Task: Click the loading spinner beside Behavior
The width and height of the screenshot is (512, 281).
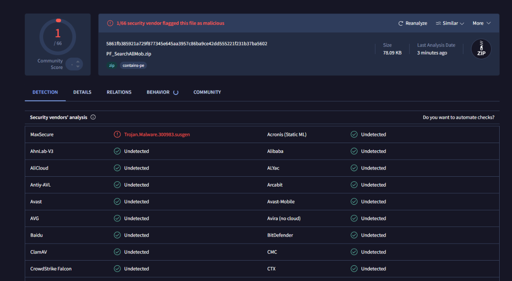Action: click(x=175, y=92)
